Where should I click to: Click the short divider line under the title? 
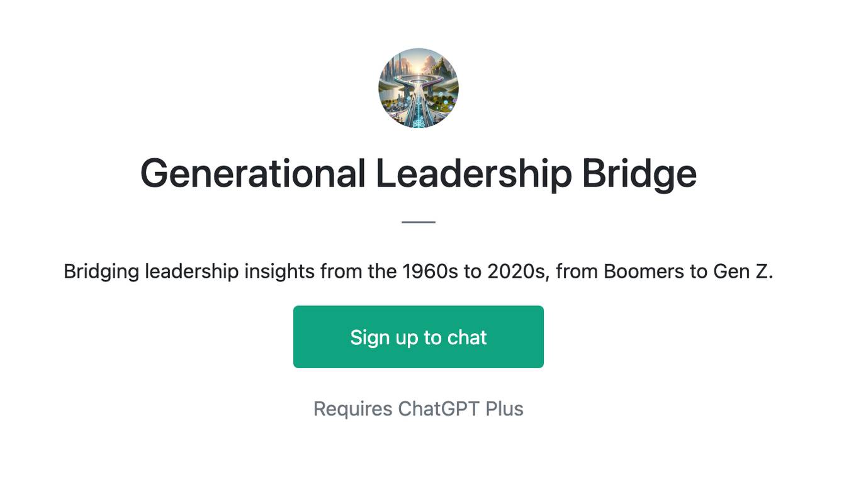point(419,222)
